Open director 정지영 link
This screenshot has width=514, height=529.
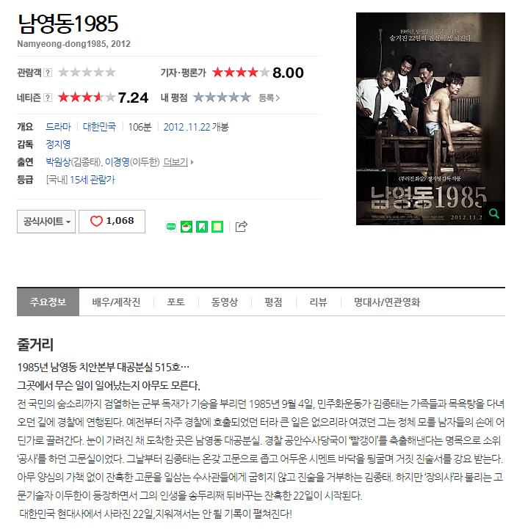click(x=59, y=145)
